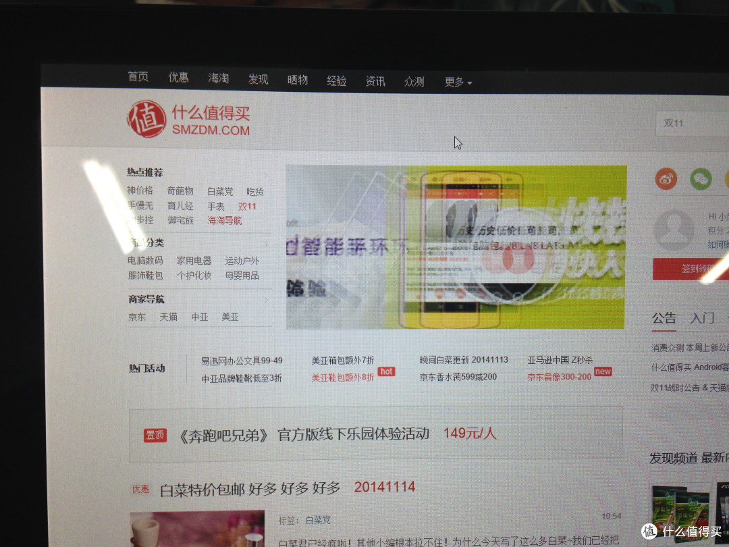Open the 家用电器 category
729x547 pixels.
[x=194, y=261]
